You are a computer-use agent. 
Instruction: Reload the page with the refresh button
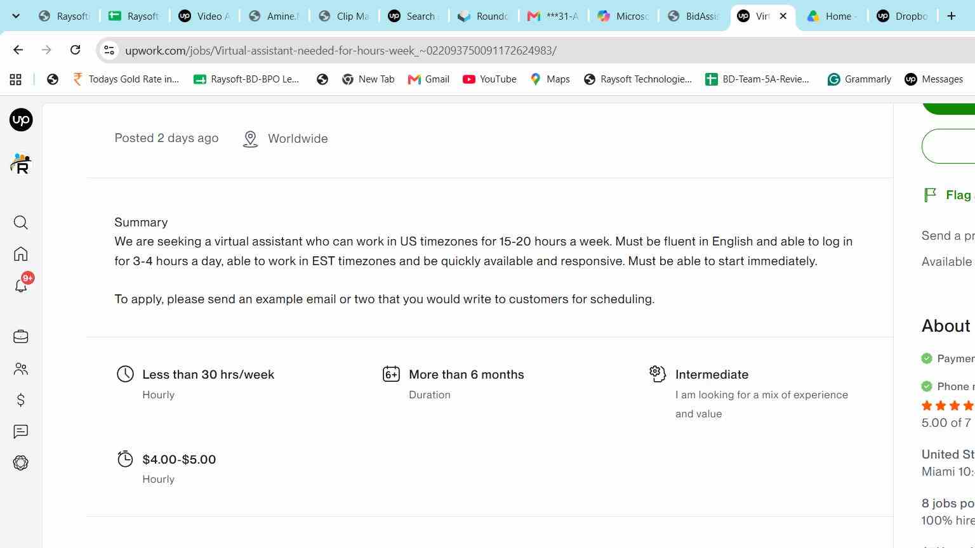tap(75, 50)
